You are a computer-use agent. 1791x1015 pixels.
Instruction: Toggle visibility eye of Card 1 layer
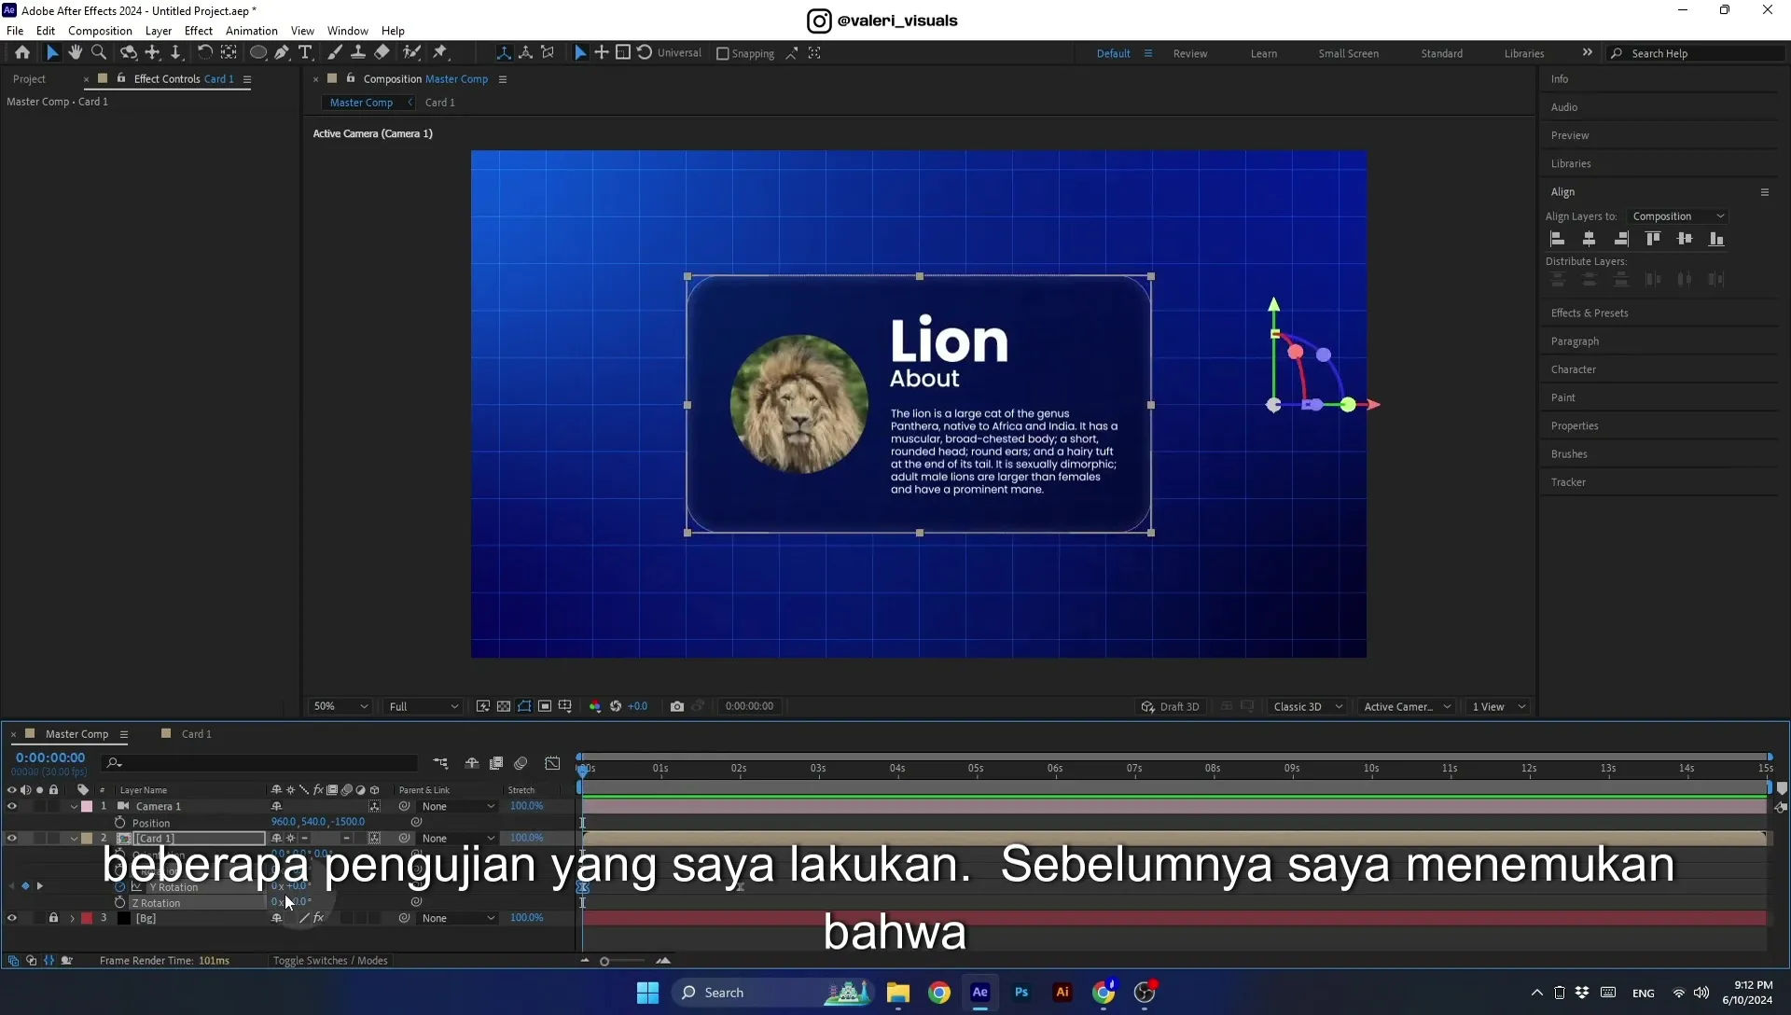pos(12,839)
